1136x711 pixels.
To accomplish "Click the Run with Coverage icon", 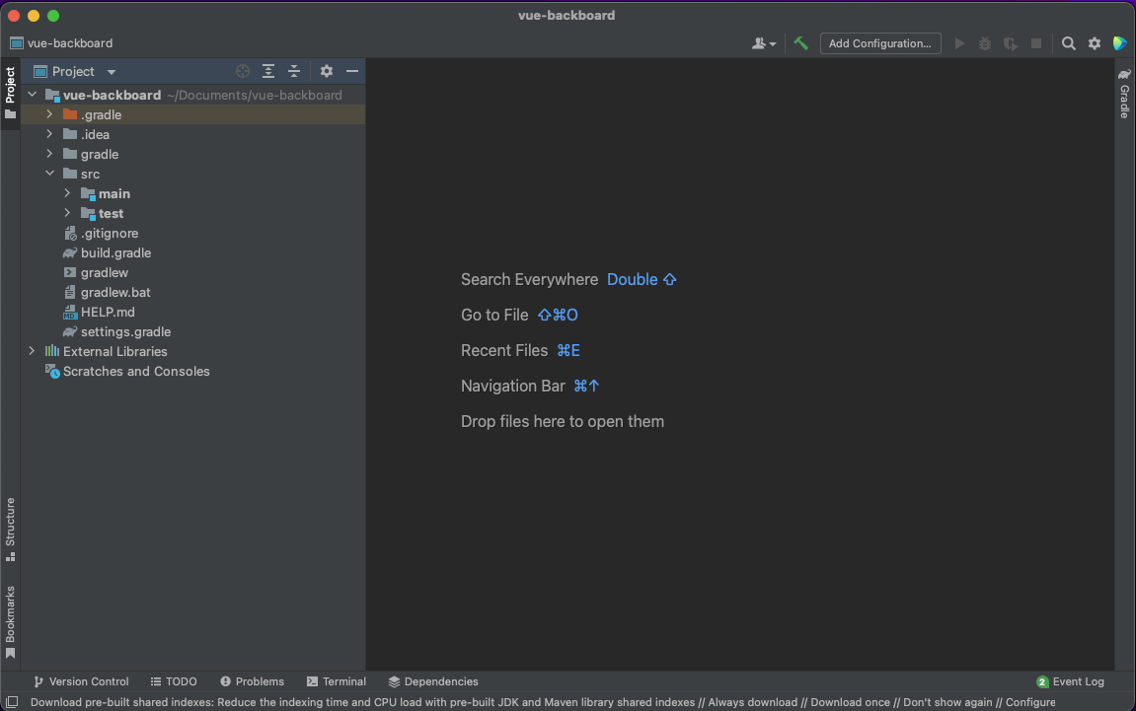I will tap(1010, 43).
